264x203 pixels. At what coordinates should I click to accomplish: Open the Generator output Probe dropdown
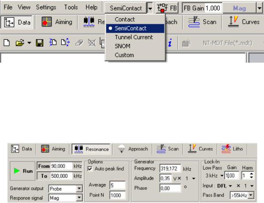coord(79,188)
